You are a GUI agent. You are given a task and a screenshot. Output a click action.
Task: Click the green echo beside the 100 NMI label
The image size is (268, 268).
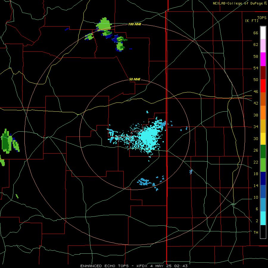[104, 24]
